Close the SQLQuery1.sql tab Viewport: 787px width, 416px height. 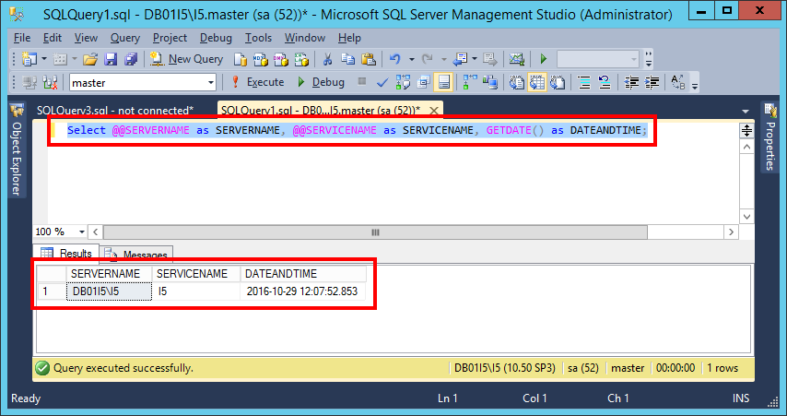pos(434,111)
